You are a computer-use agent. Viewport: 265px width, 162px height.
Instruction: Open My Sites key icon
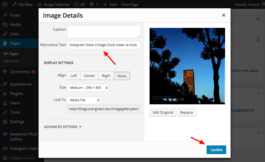14,4
